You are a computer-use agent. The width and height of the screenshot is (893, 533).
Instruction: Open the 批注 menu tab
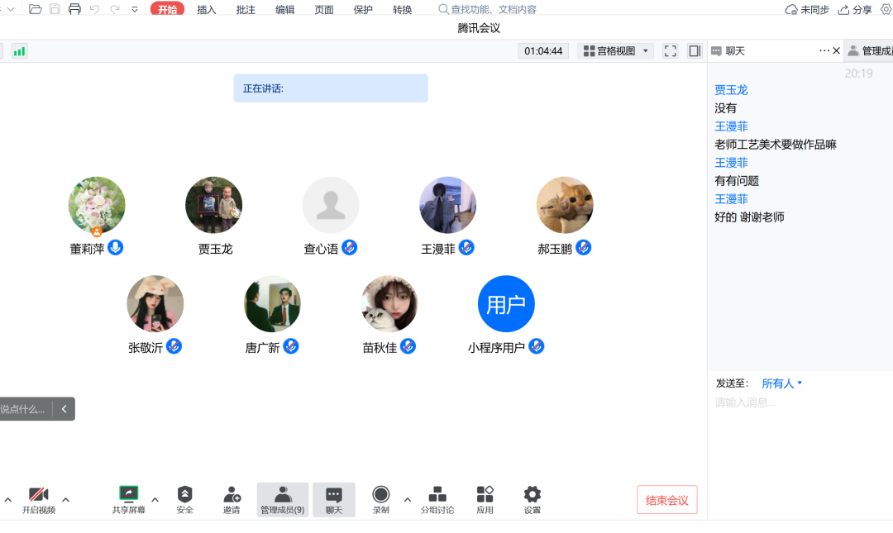coord(246,10)
